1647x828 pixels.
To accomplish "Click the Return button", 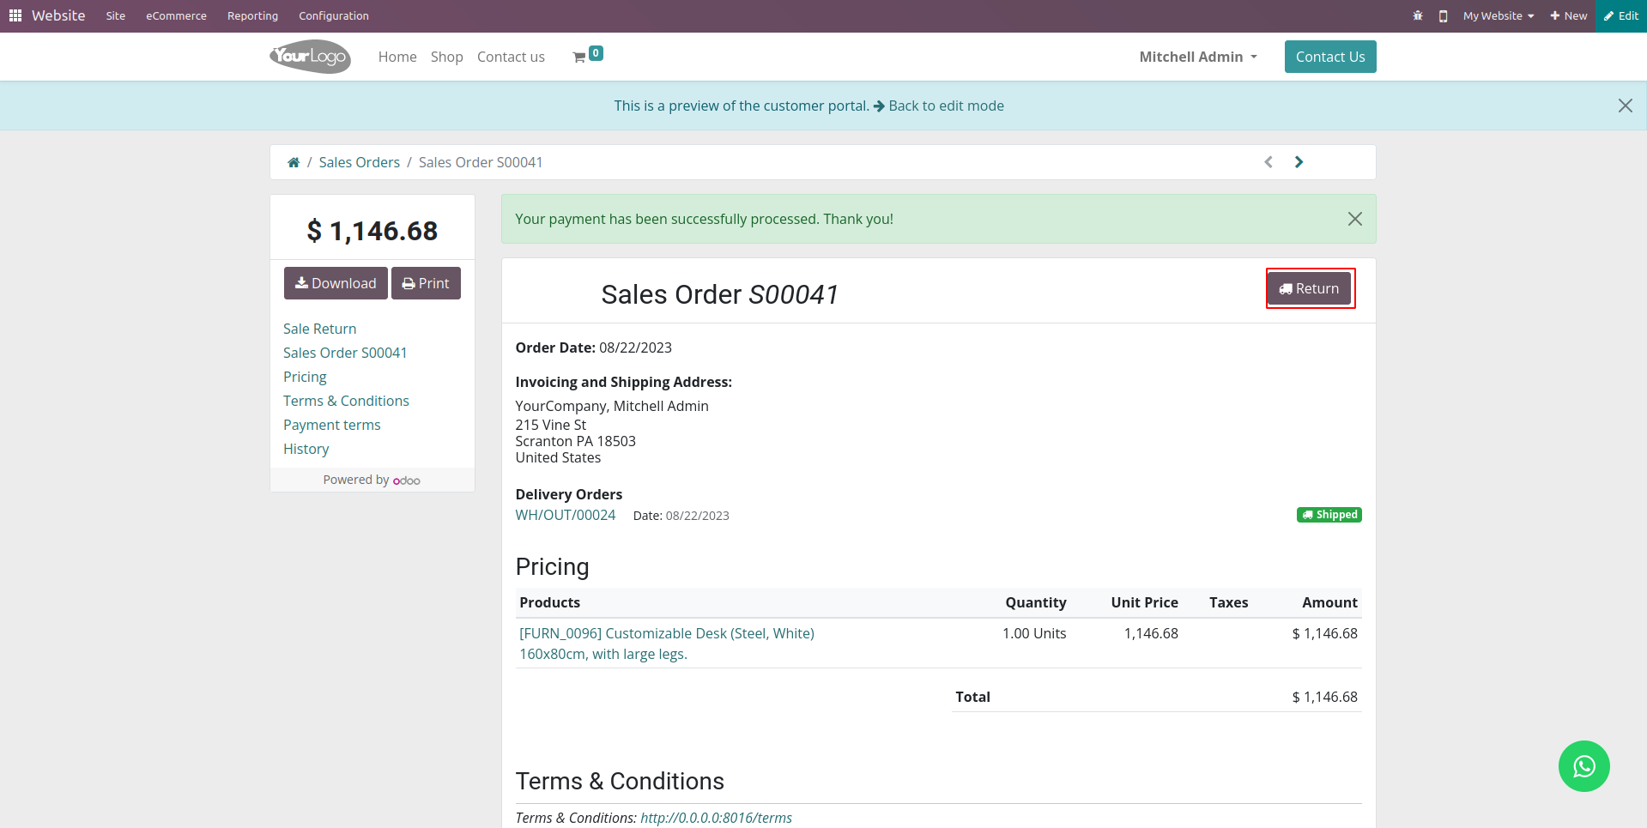I will [x=1310, y=288].
